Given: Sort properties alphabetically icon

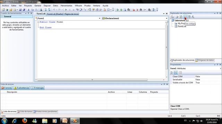Looking at the screenshot, I should [176, 73].
